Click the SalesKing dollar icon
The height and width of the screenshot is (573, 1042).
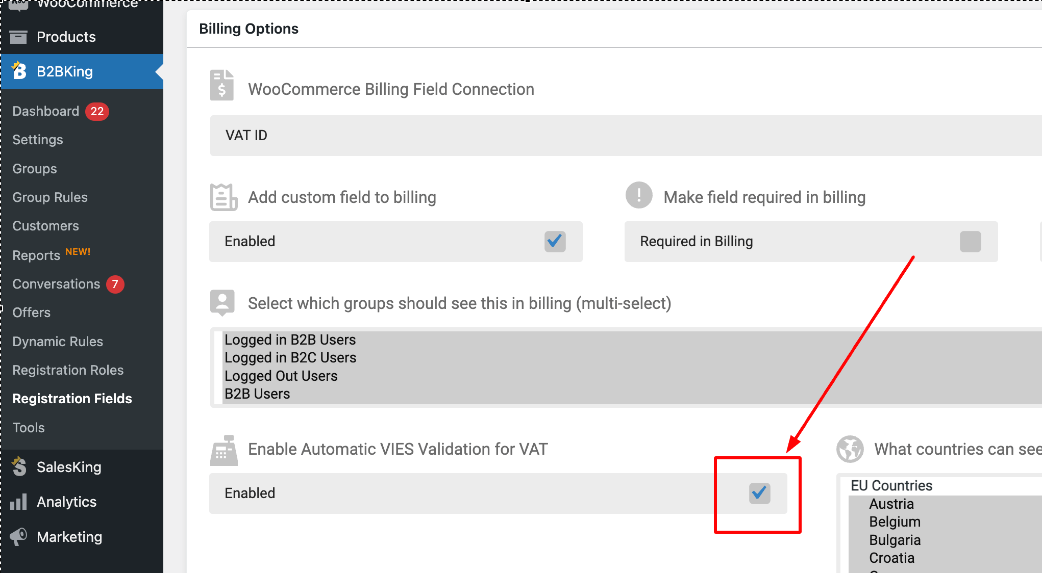click(x=19, y=466)
